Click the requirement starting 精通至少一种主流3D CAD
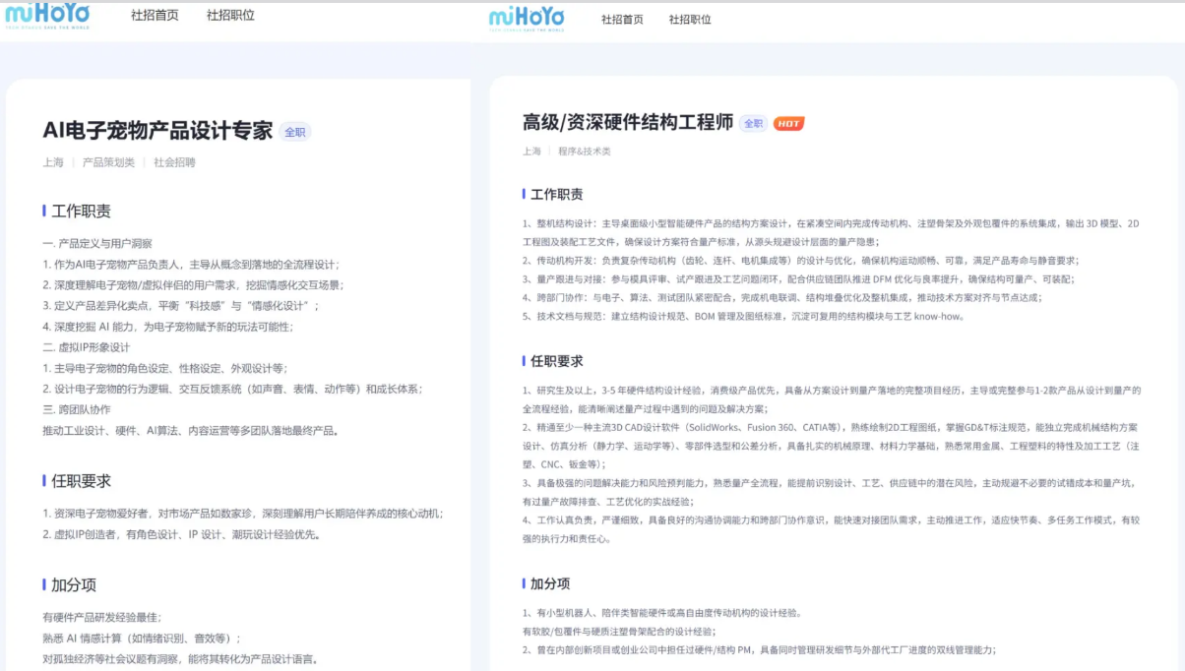Screen dimensions: 1185x671 coord(831,446)
